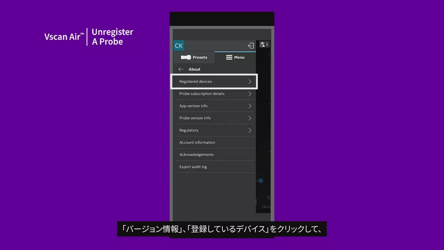Expand App version info chevron

coord(250,106)
